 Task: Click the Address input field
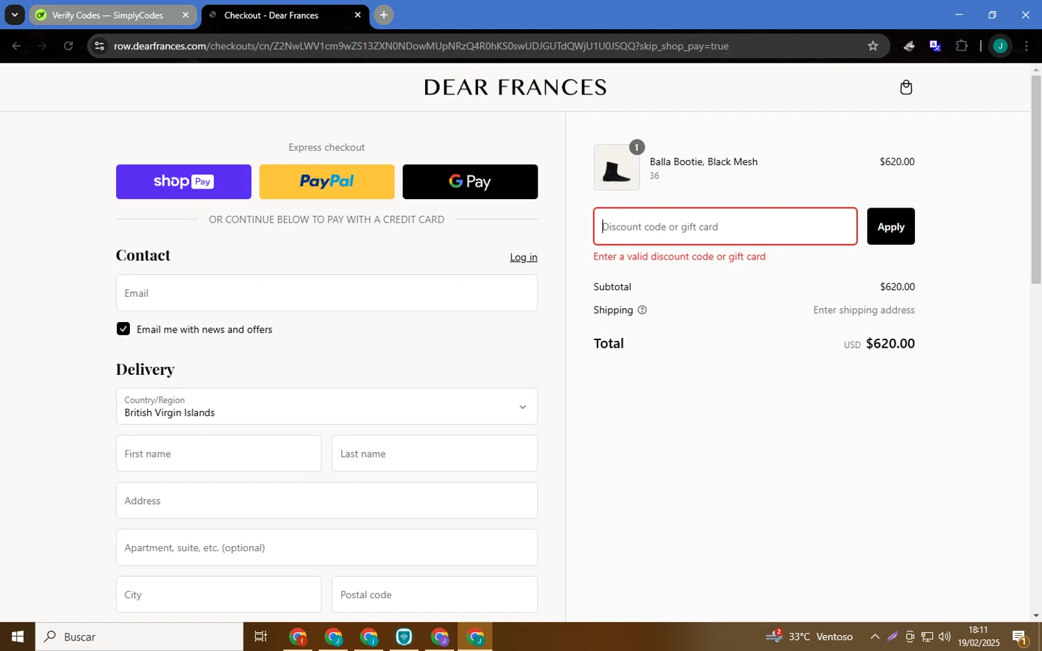click(326, 500)
